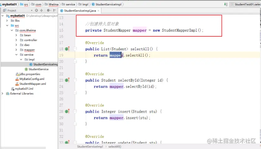Image resolution: width=261 pixels, height=149 pixels.
Task: Click the mybatis01.iml file icon
Action: pyautogui.click(x=13, y=89)
